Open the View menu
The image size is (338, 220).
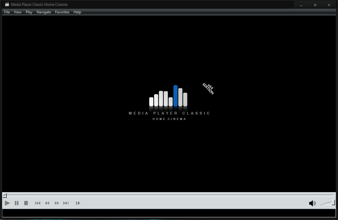[18, 12]
